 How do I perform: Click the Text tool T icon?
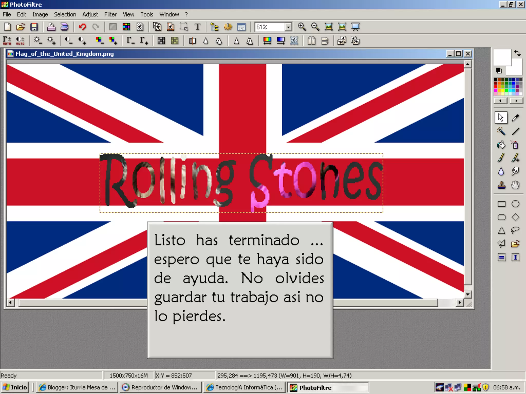pos(197,27)
